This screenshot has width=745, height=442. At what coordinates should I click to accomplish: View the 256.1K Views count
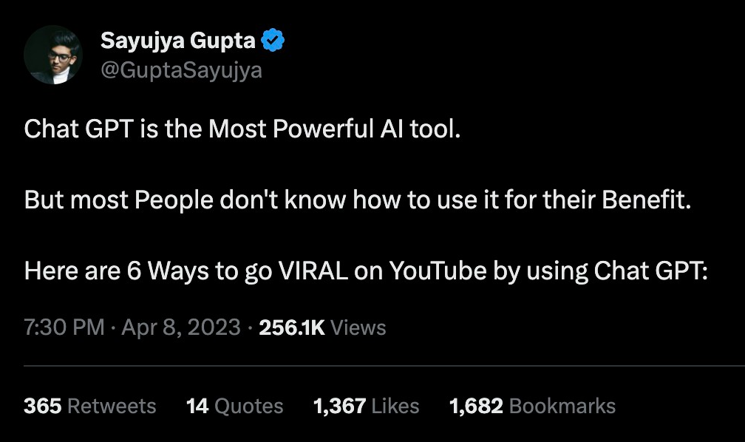322,327
